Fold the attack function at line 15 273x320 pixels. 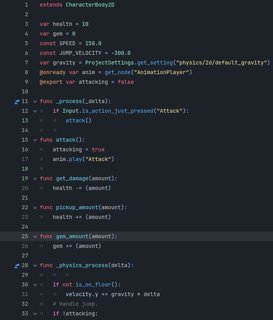35,140
